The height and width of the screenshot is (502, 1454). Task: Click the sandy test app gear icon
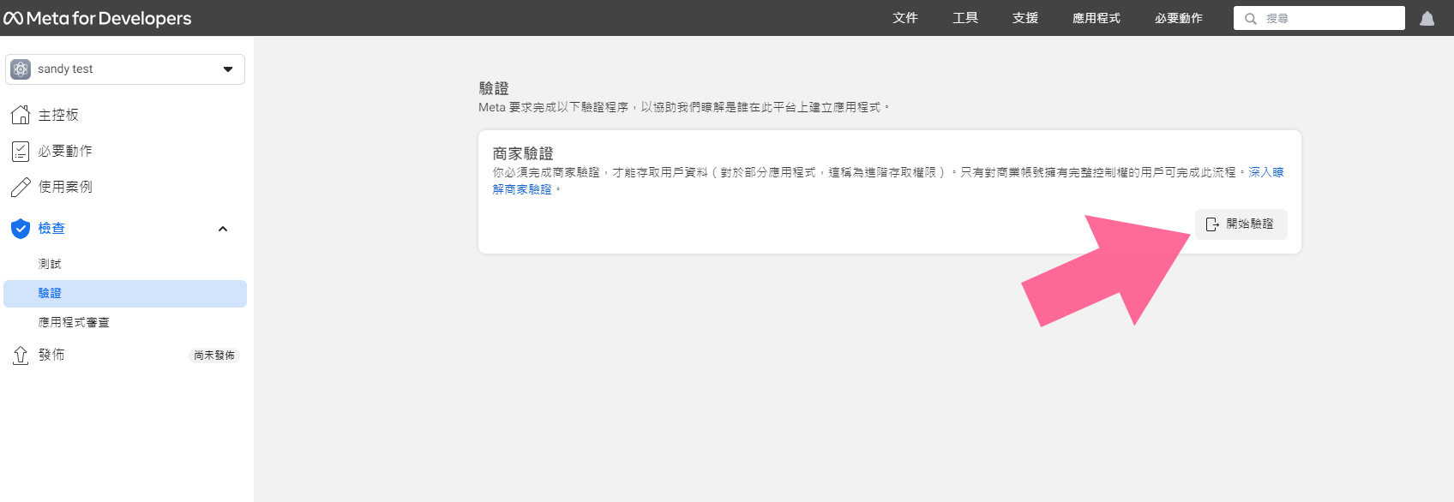click(21, 69)
